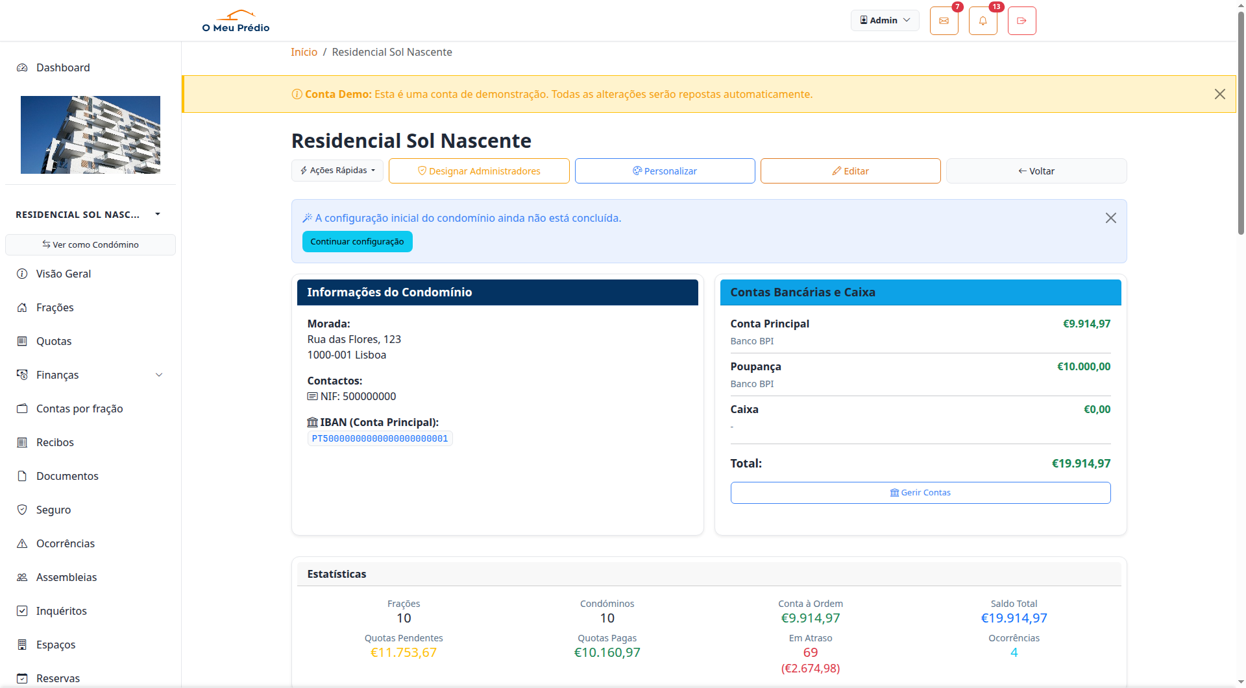Go to Documentos in the sidebar
This screenshot has height=688, width=1246.
pos(67,476)
